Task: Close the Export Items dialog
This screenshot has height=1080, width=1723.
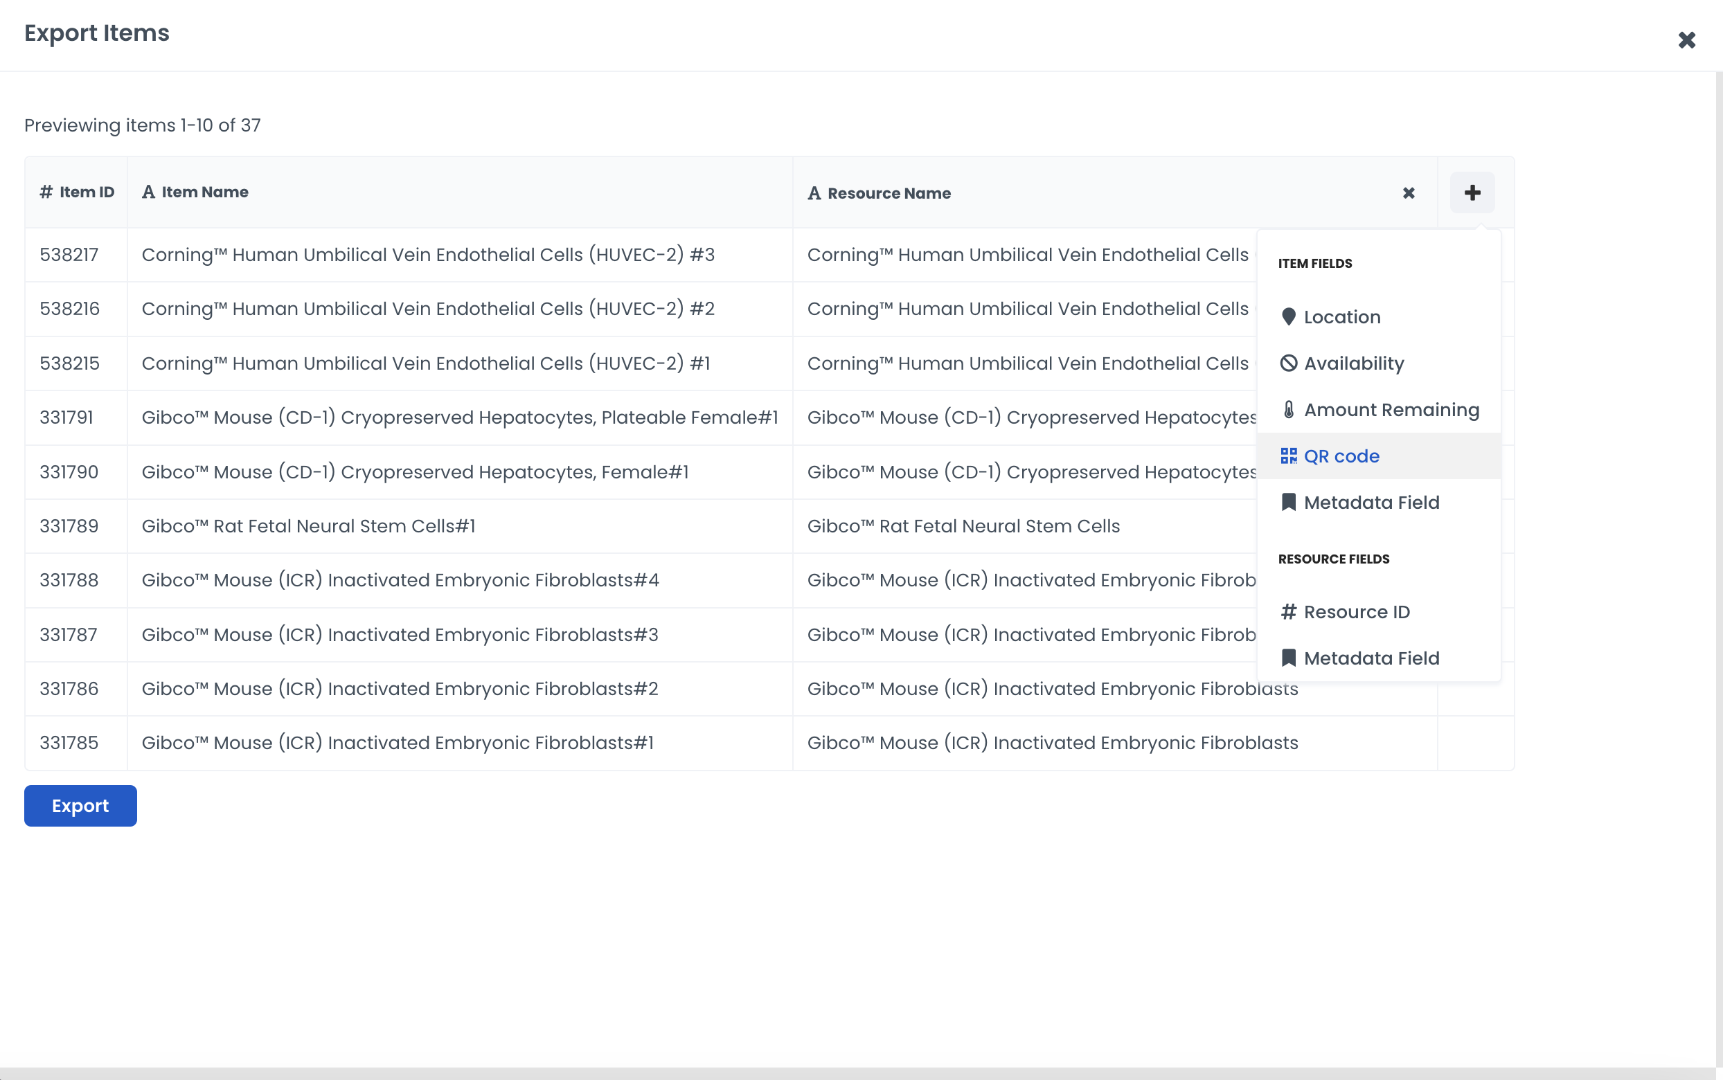Action: (x=1686, y=40)
